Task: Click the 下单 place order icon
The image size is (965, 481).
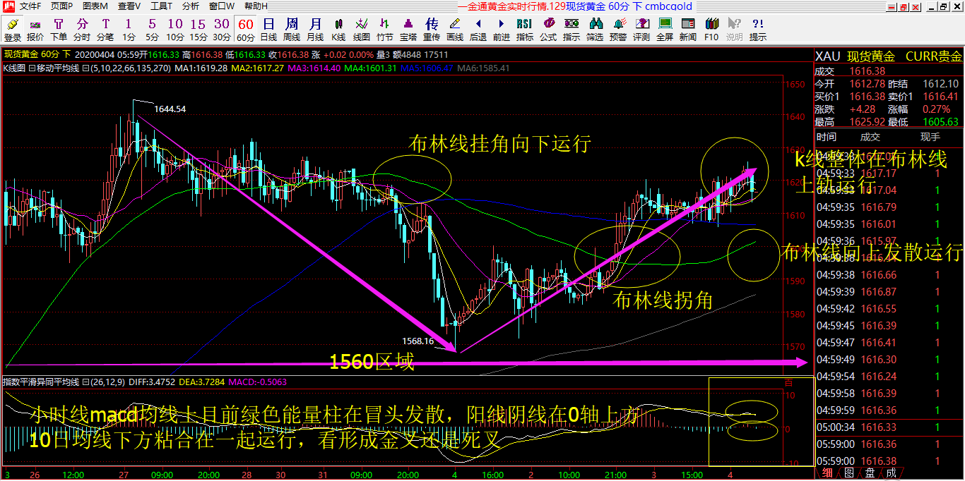Action: (x=59, y=30)
